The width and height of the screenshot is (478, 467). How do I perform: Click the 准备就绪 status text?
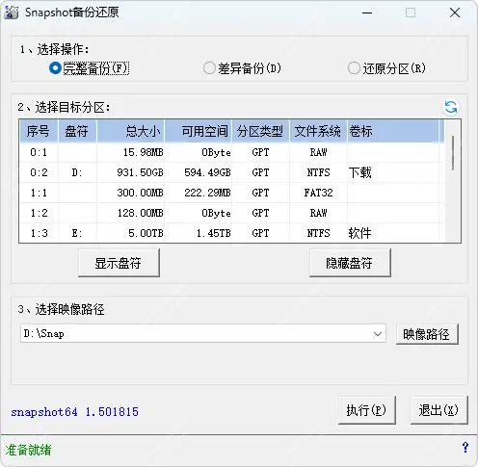(x=28, y=450)
